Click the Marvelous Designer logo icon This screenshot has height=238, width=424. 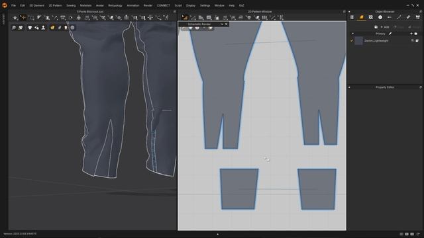(x=5, y=5)
